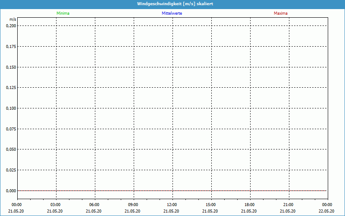Select the 0,125 y-axis value
This screenshot has height=216, width=345.
tap(11, 88)
